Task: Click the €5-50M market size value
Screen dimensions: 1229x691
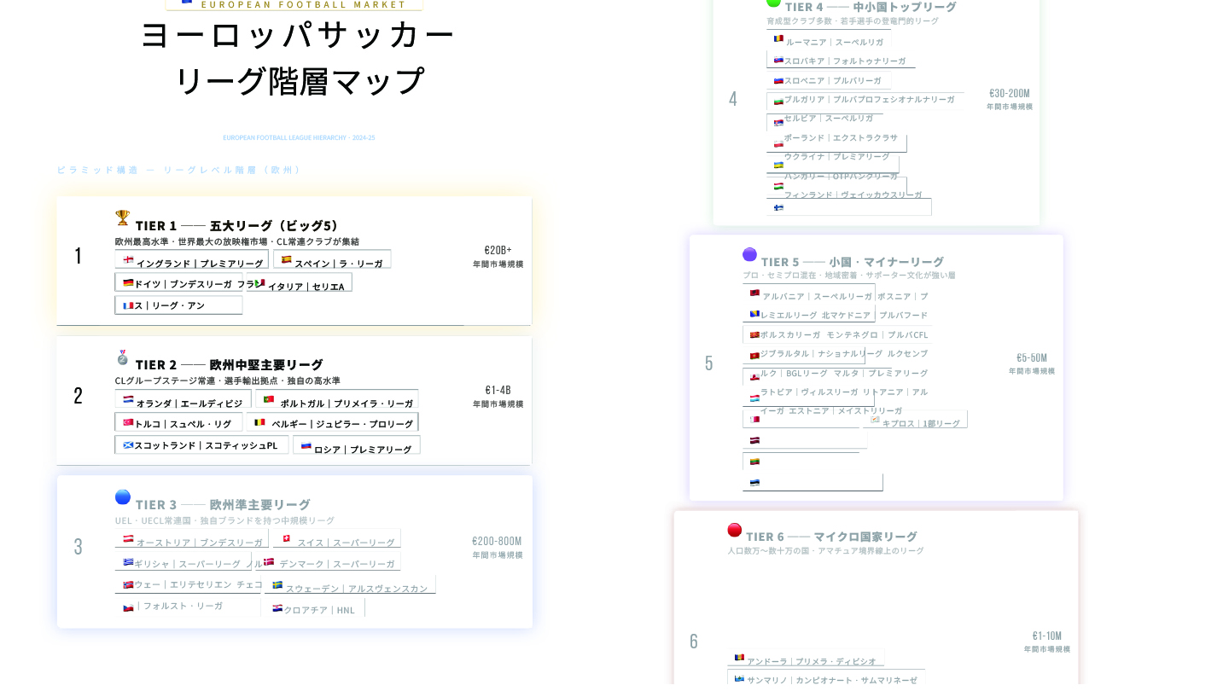Action: [1032, 357]
